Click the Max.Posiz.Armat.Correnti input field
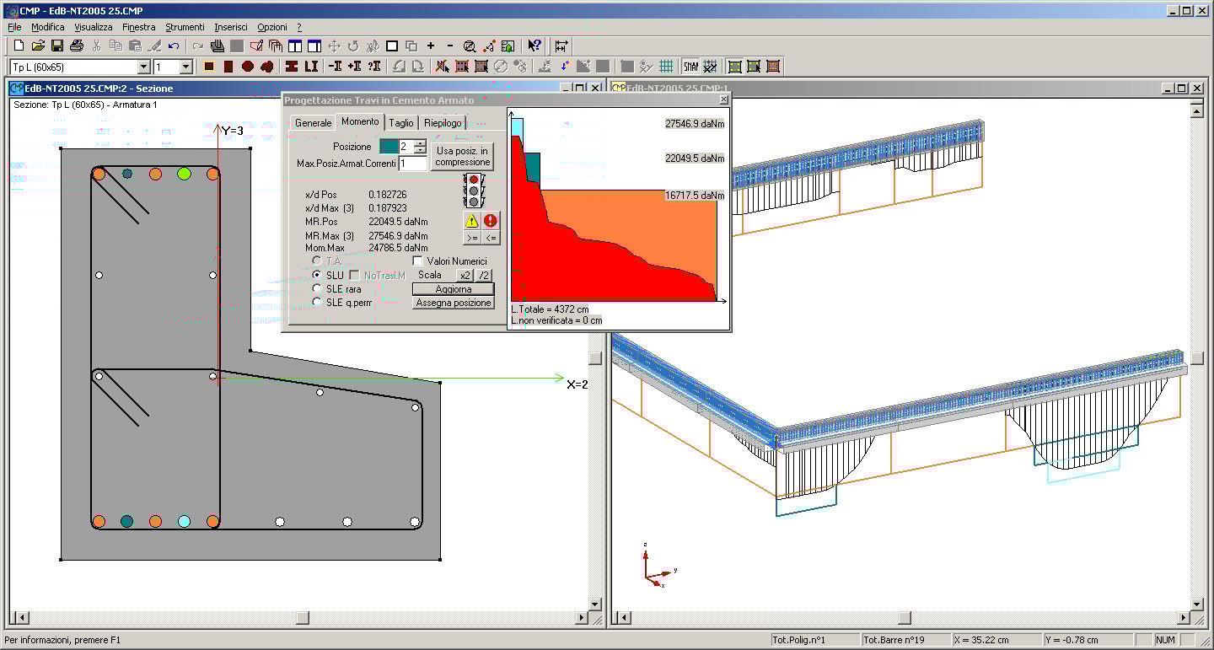This screenshot has width=1214, height=650. click(412, 164)
